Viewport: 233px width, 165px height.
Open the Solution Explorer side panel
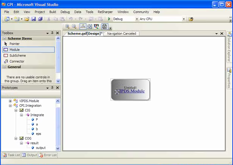(229, 47)
